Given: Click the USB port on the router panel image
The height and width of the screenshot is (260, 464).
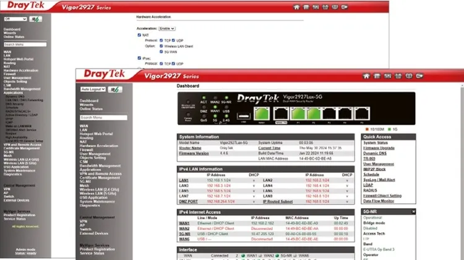Looking at the screenshot, I should 244,116.
